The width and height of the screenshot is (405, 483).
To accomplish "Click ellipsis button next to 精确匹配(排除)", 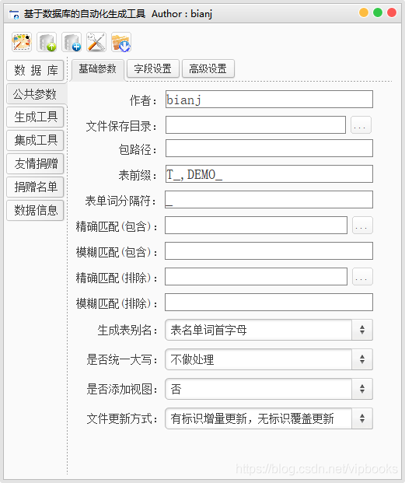I will point(362,277).
